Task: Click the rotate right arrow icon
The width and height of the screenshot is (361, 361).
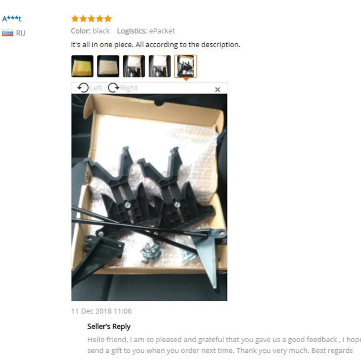Action: 114,88
